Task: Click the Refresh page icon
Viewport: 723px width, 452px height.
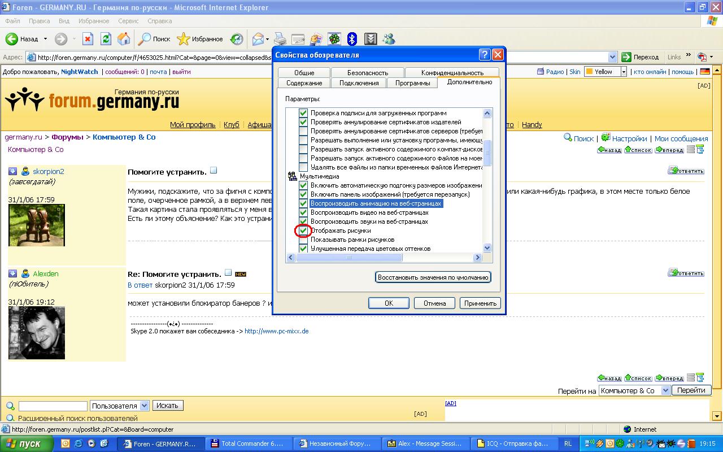Action: tap(106, 39)
